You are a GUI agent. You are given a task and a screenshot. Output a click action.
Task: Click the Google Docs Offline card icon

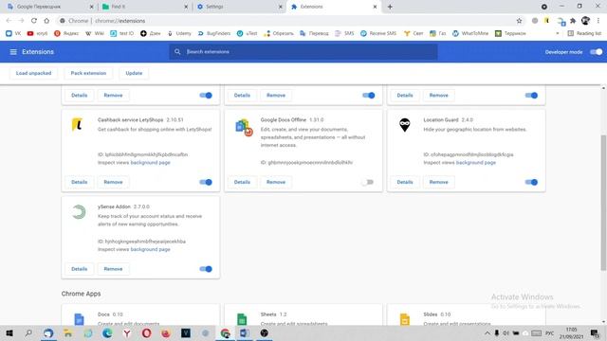pos(244,128)
